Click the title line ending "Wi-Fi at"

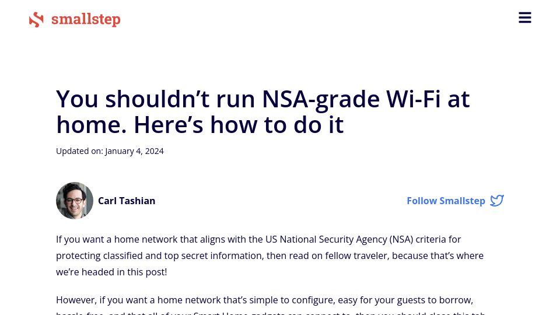[263, 99]
